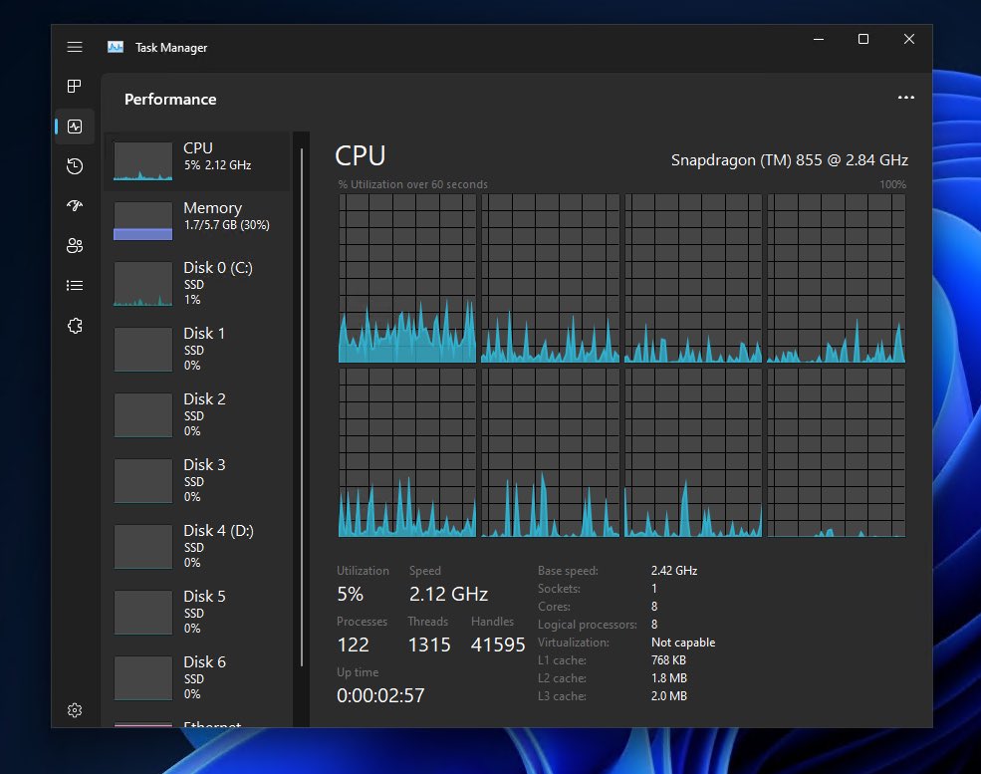Screen dimensions: 981x774
Task: Open the Startup apps page icon
Action: click(x=75, y=205)
